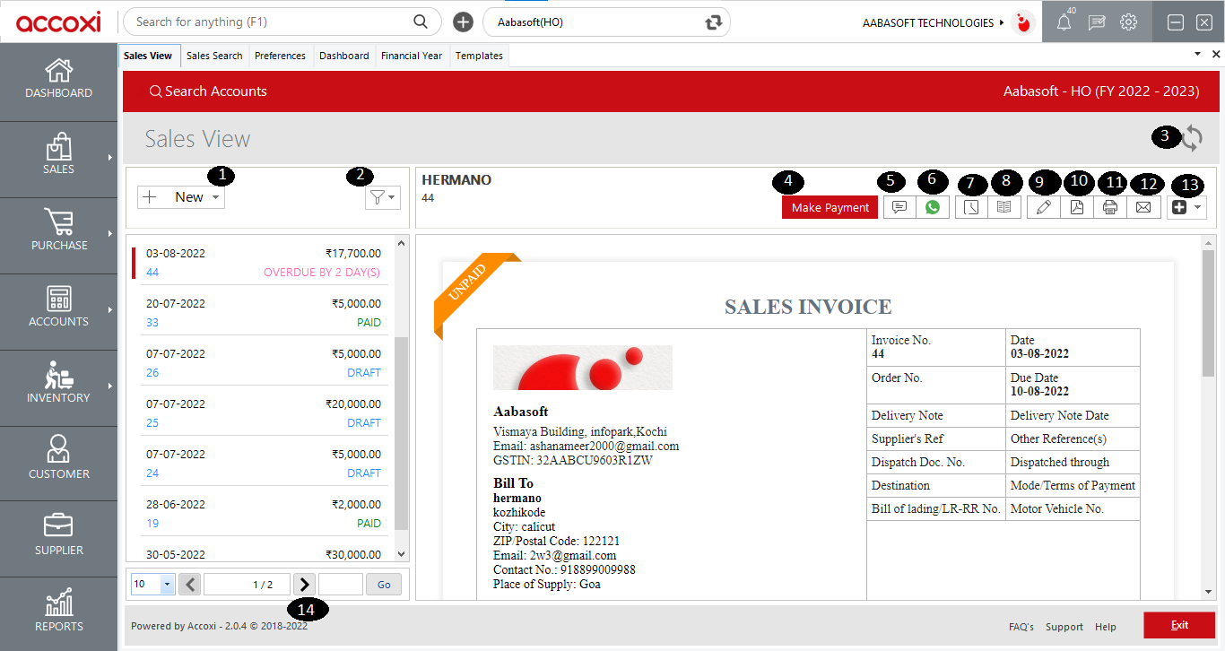1225x651 pixels.
Task: Email the invoice with envelope icon
Action: click(1142, 207)
